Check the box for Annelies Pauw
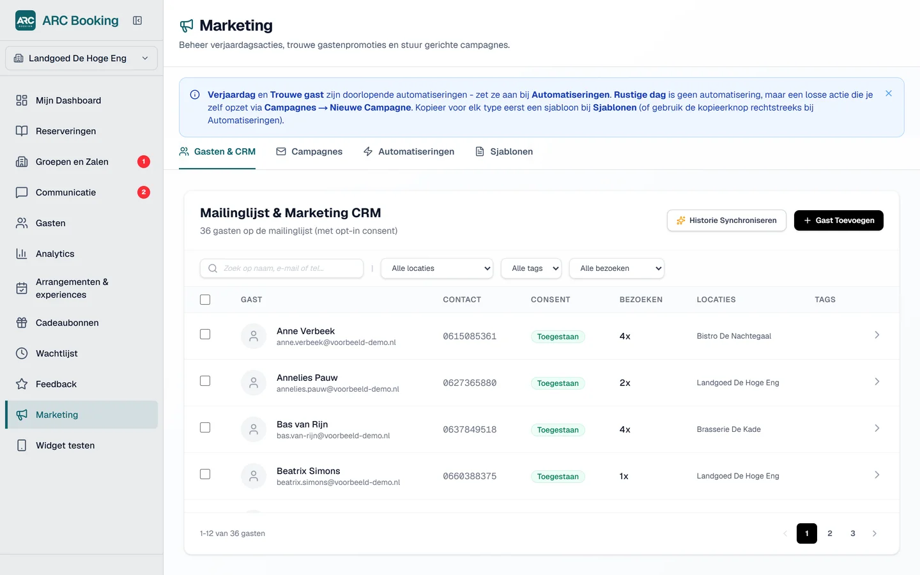This screenshot has height=575, width=920. point(205,381)
